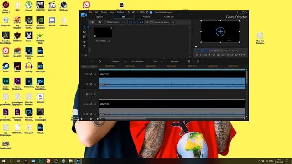Screen dimensions: 292x164
Task: Click the timeline horizontal scrollbar
Action: pos(125,119)
